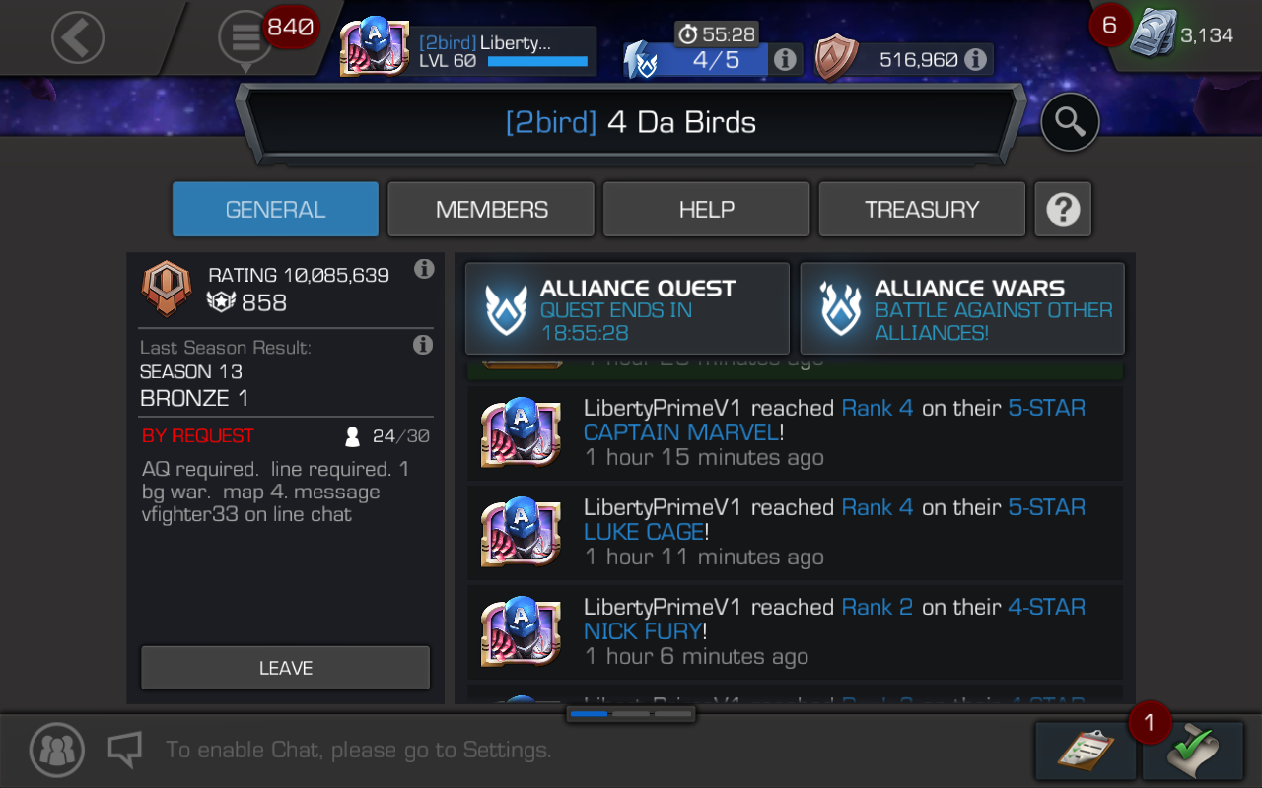Viewport: 1262px width, 788px height.
Task: Select the GENERAL tab
Action: pyautogui.click(x=275, y=209)
